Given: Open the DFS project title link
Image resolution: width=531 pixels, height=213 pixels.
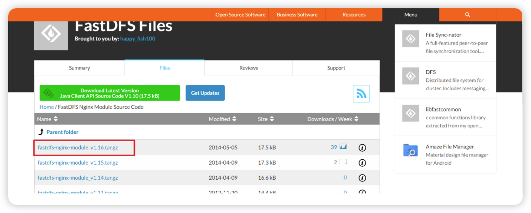Looking at the screenshot, I should (431, 72).
